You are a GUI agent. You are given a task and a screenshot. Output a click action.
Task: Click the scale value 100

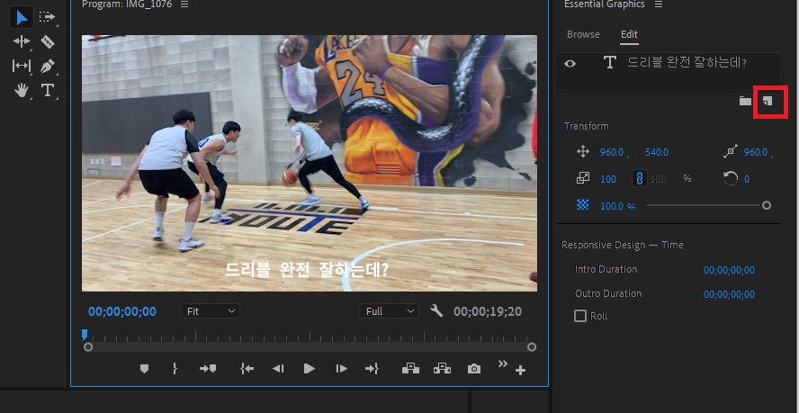pyautogui.click(x=608, y=179)
